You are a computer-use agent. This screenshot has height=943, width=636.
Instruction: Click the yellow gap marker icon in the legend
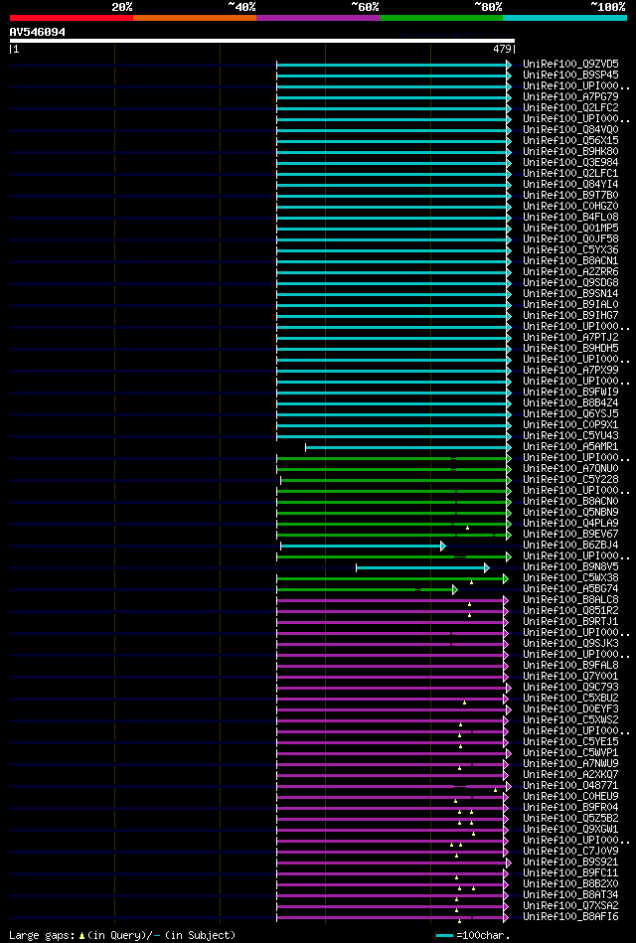click(x=81, y=936)
